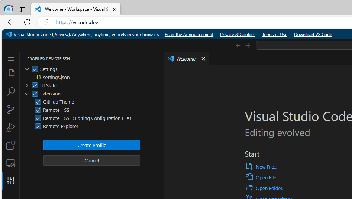This screenshot has height=199, width=352.
Task: Click the Open File icon under Start
Action: [249, 177]
